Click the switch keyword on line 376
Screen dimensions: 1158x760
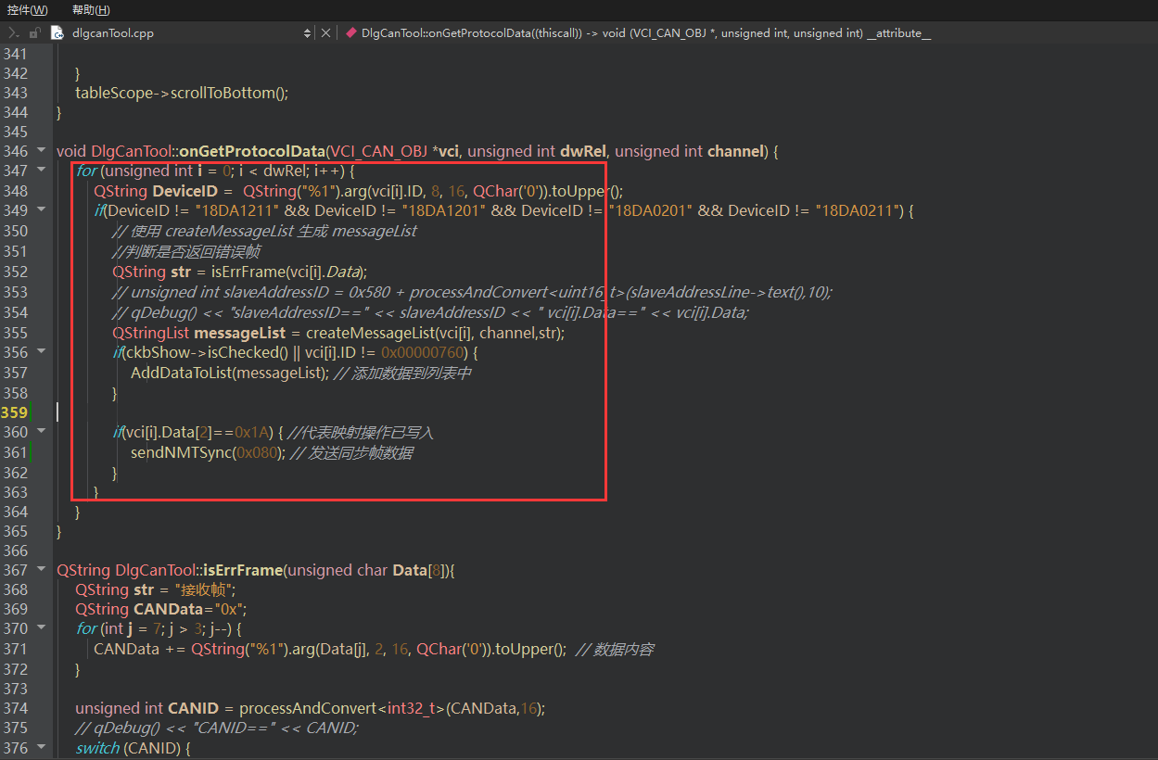point(97,747)
